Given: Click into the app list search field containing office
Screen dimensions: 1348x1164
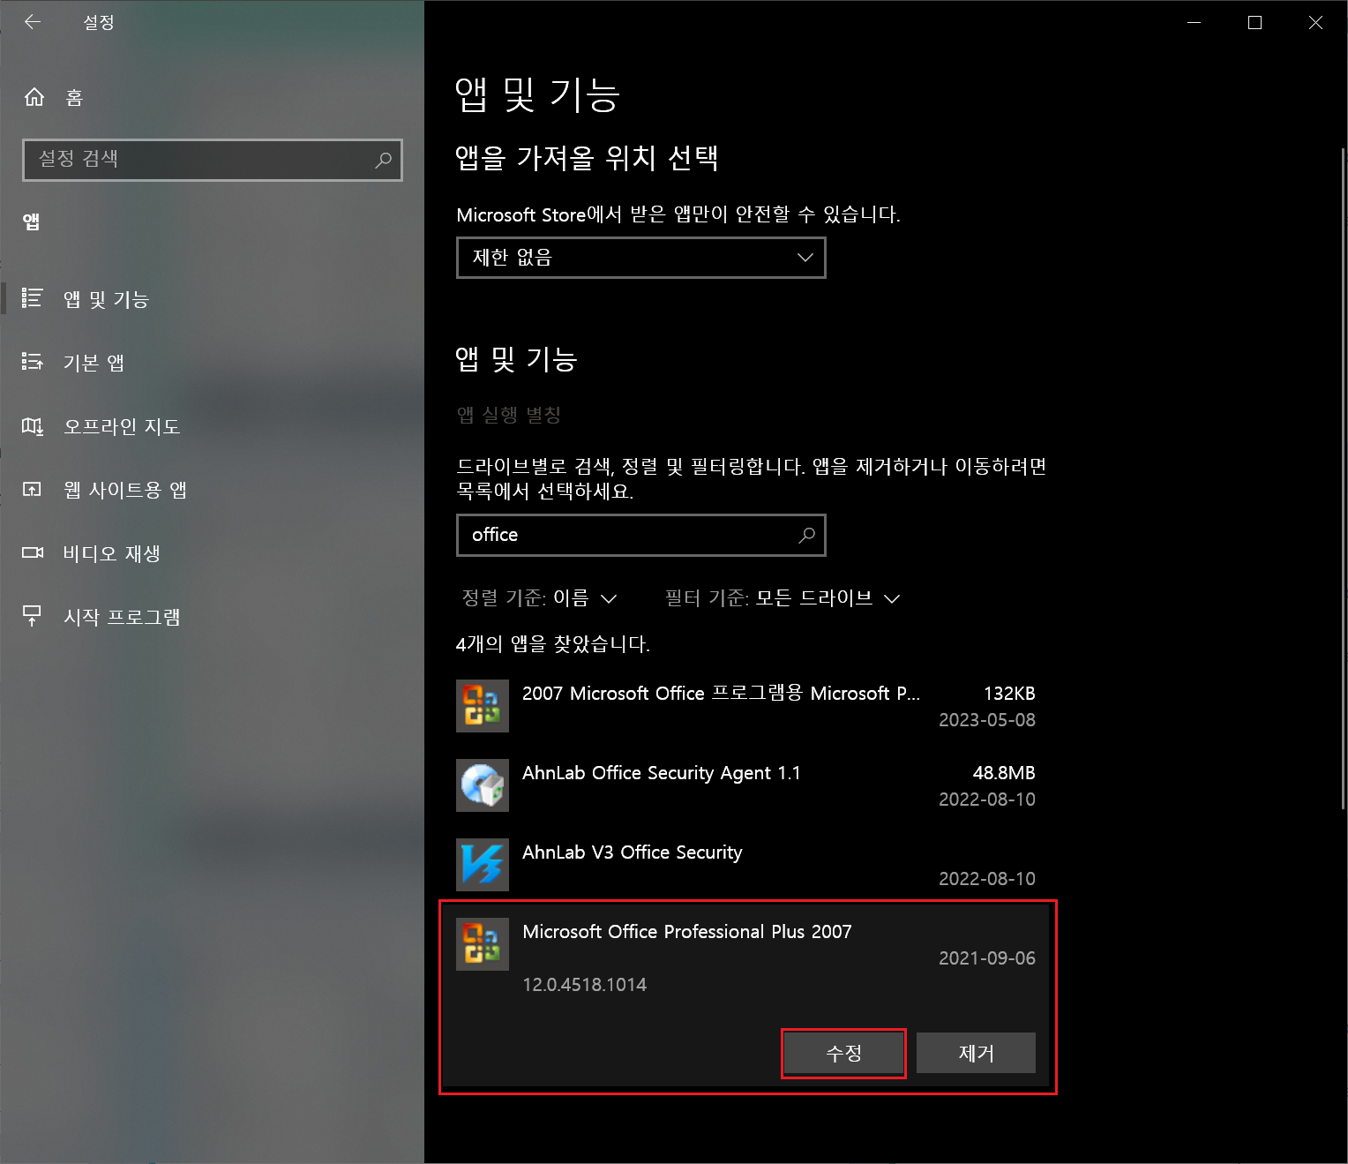Looking at the screenshot, I should point(641,535).
